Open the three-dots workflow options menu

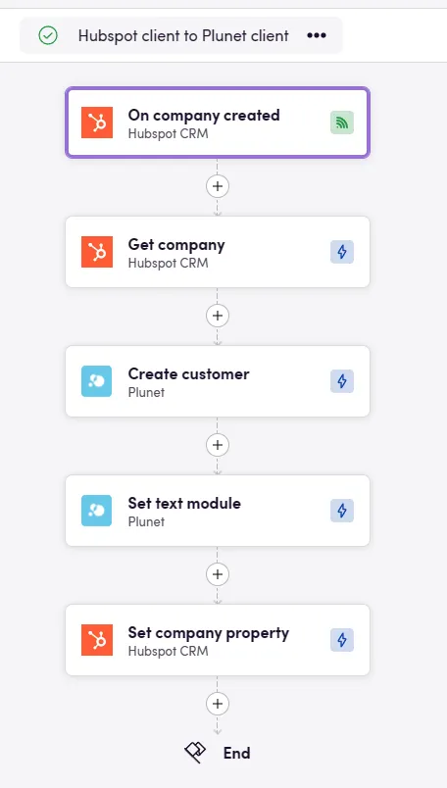317,35
